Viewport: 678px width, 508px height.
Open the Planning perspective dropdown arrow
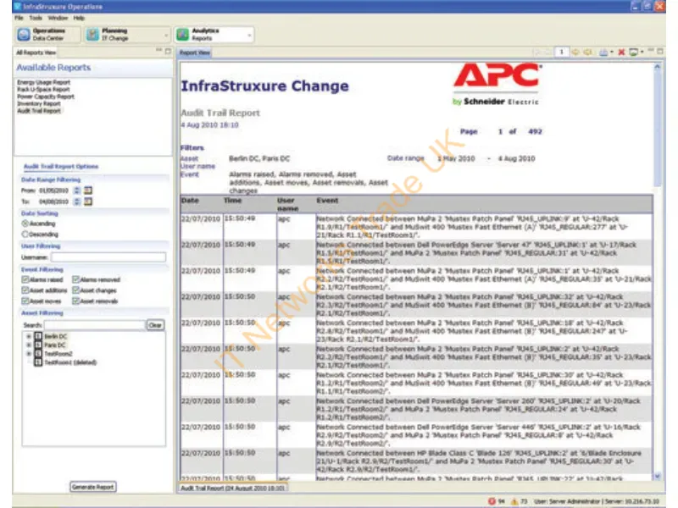pos(166,35)
